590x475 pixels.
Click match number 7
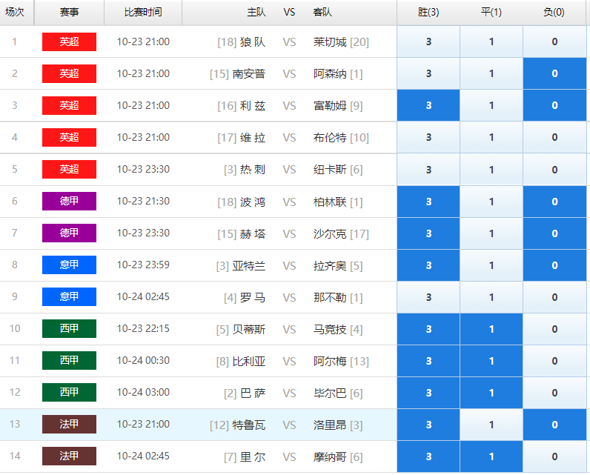(x=15, y=233)
